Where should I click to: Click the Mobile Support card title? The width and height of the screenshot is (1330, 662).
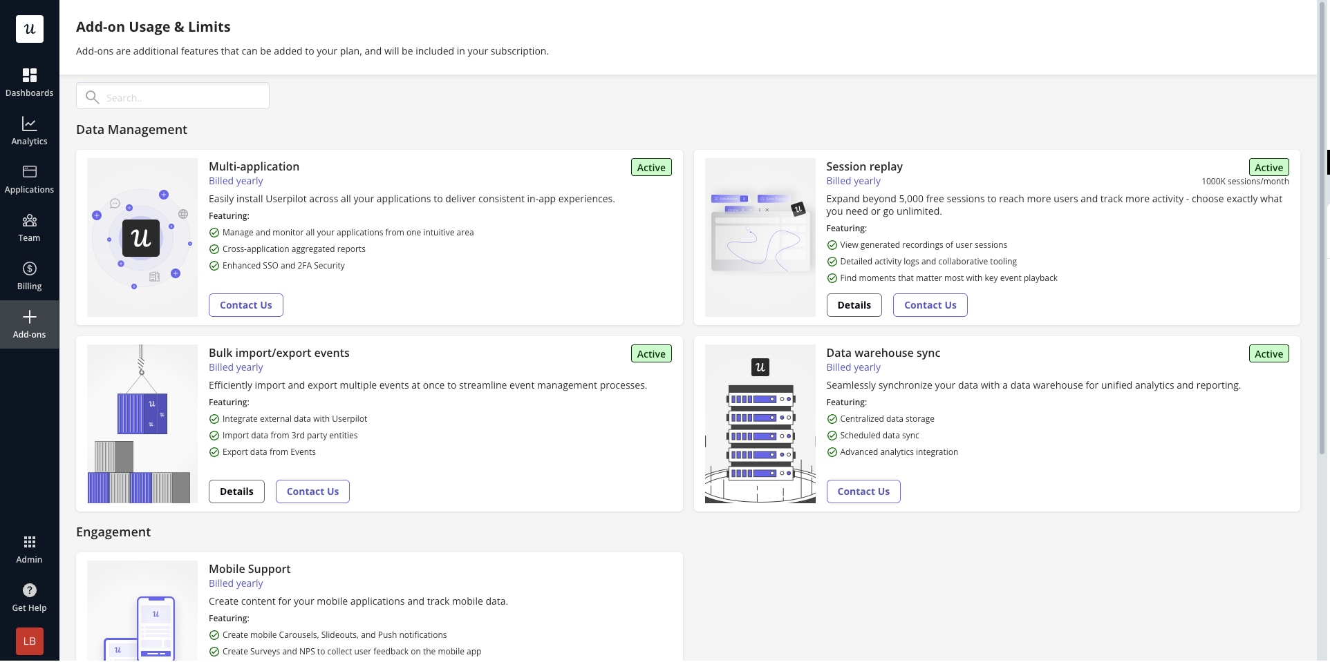[x=250, y=569]
